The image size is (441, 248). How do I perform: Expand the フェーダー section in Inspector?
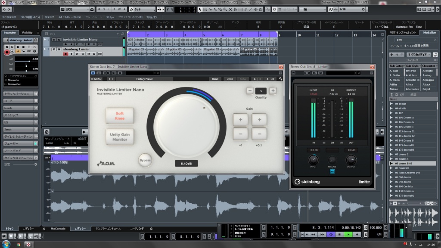(21, 144)
